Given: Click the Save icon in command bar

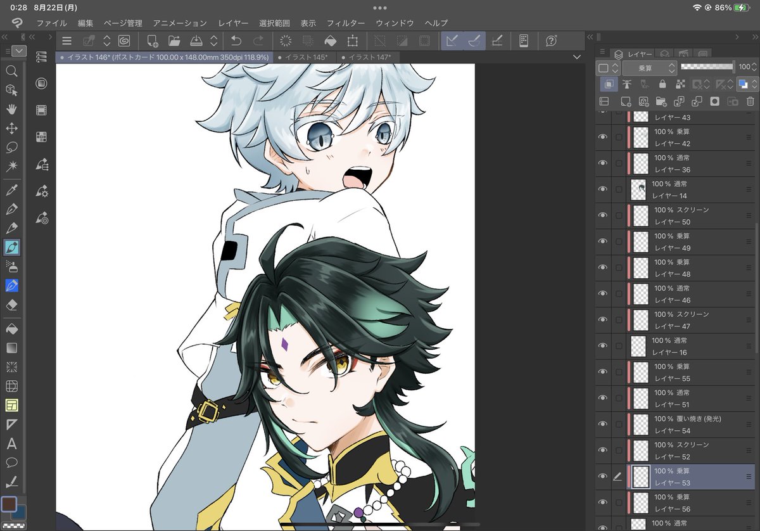Looking at the screenshot, I should (196, 41).
